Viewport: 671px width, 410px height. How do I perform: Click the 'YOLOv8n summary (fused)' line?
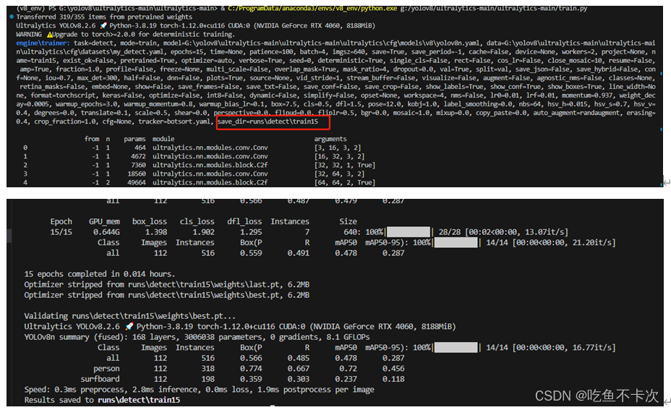197,337
